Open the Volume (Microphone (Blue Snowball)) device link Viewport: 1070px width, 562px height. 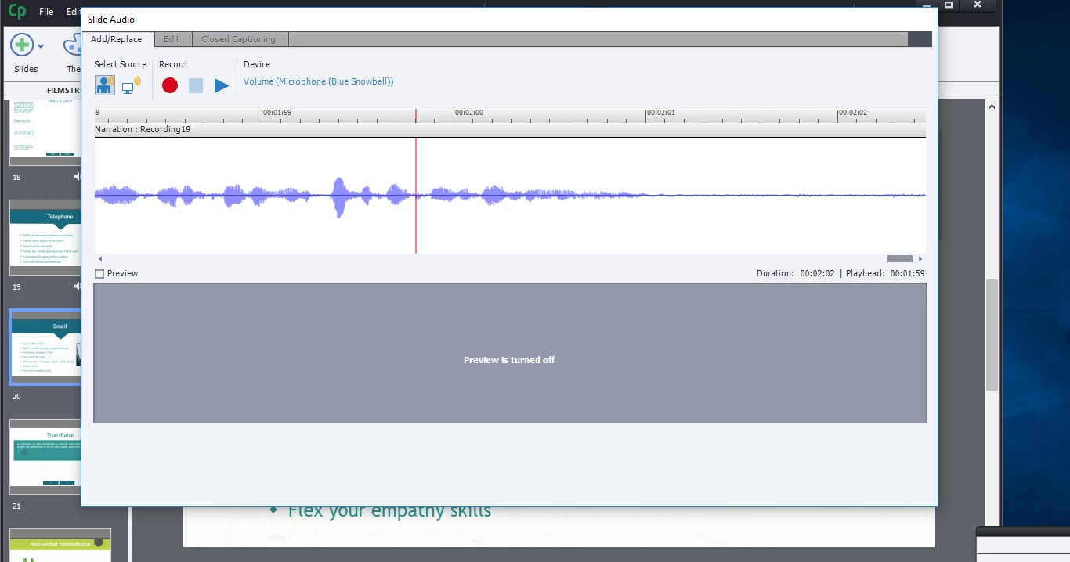319,81
